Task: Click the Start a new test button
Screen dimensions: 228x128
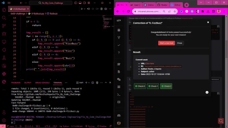Action: click(167, 43)
